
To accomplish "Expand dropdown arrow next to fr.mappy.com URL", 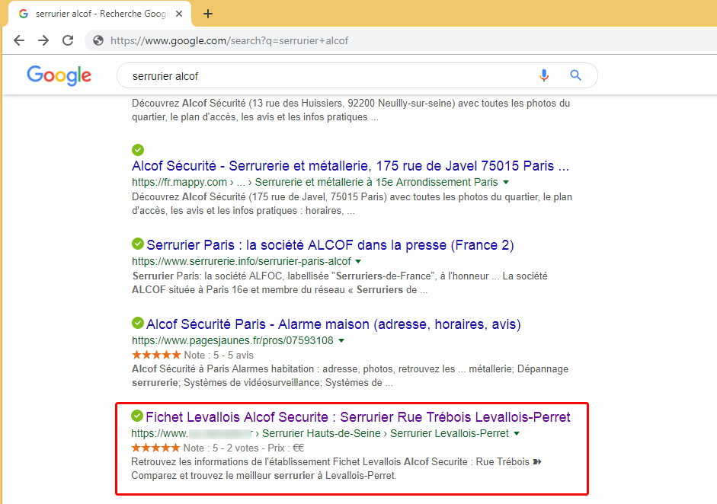I will 506,183.
